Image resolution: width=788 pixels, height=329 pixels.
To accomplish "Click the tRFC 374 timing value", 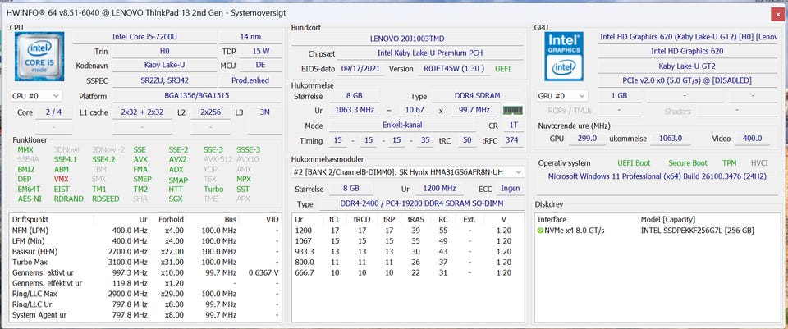I will [x=511, y=140].
